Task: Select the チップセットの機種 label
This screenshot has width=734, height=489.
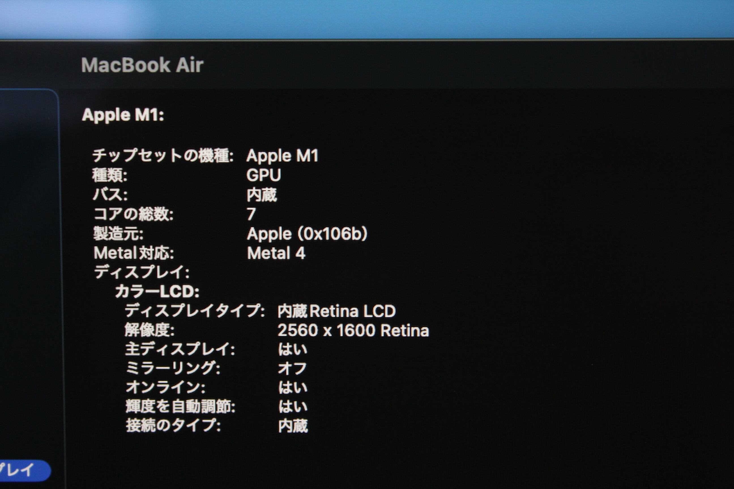Action: [x=163, y=155]
